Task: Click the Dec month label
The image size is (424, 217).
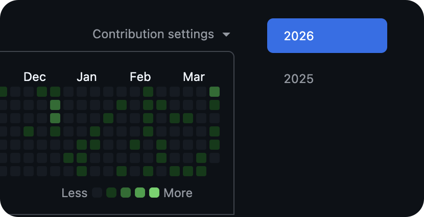Action: coord(35,77)
